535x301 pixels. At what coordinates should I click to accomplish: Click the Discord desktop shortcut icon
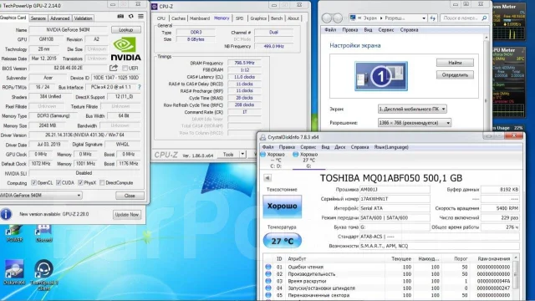43,231
